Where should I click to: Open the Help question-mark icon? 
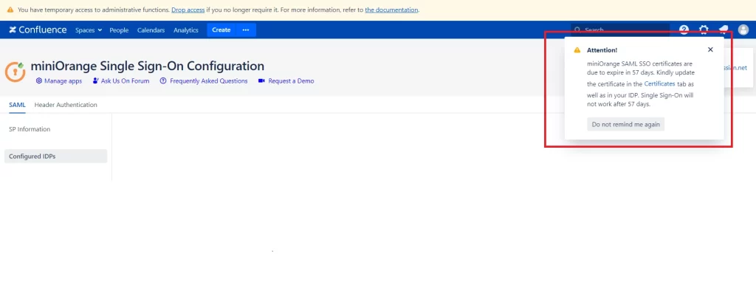[x=684, y=30]
